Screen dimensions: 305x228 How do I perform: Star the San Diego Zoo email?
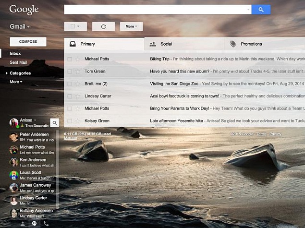[78, 84]
